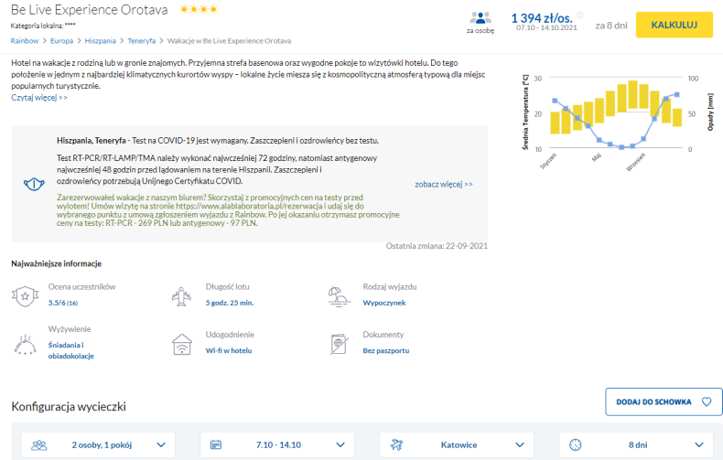Open the Teneryfa breadcrumb
Viewport: 723px width, 460px height.
click(142, 41)
